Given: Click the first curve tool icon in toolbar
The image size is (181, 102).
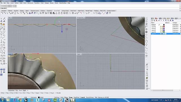Looking at the screenshot, I should (x=2, y=13).
